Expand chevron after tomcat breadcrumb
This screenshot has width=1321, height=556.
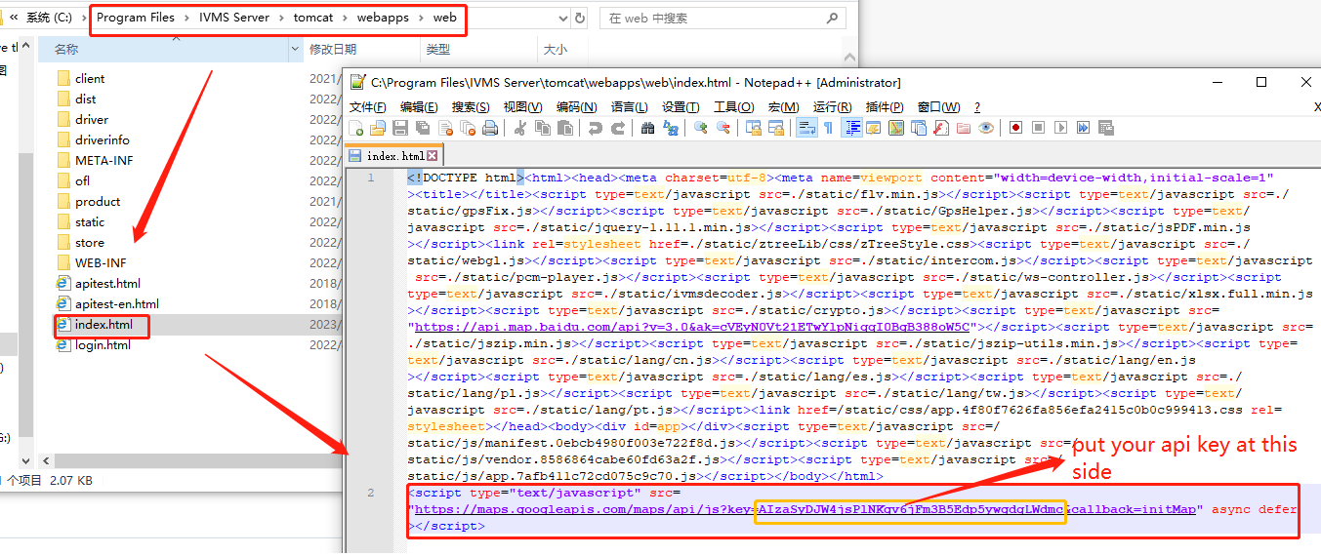(x=344, y=18)
